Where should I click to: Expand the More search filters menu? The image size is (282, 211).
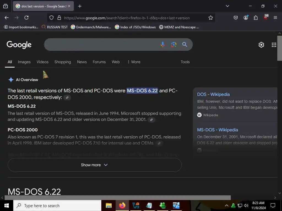pyautogui.click(x=134, y=62)
